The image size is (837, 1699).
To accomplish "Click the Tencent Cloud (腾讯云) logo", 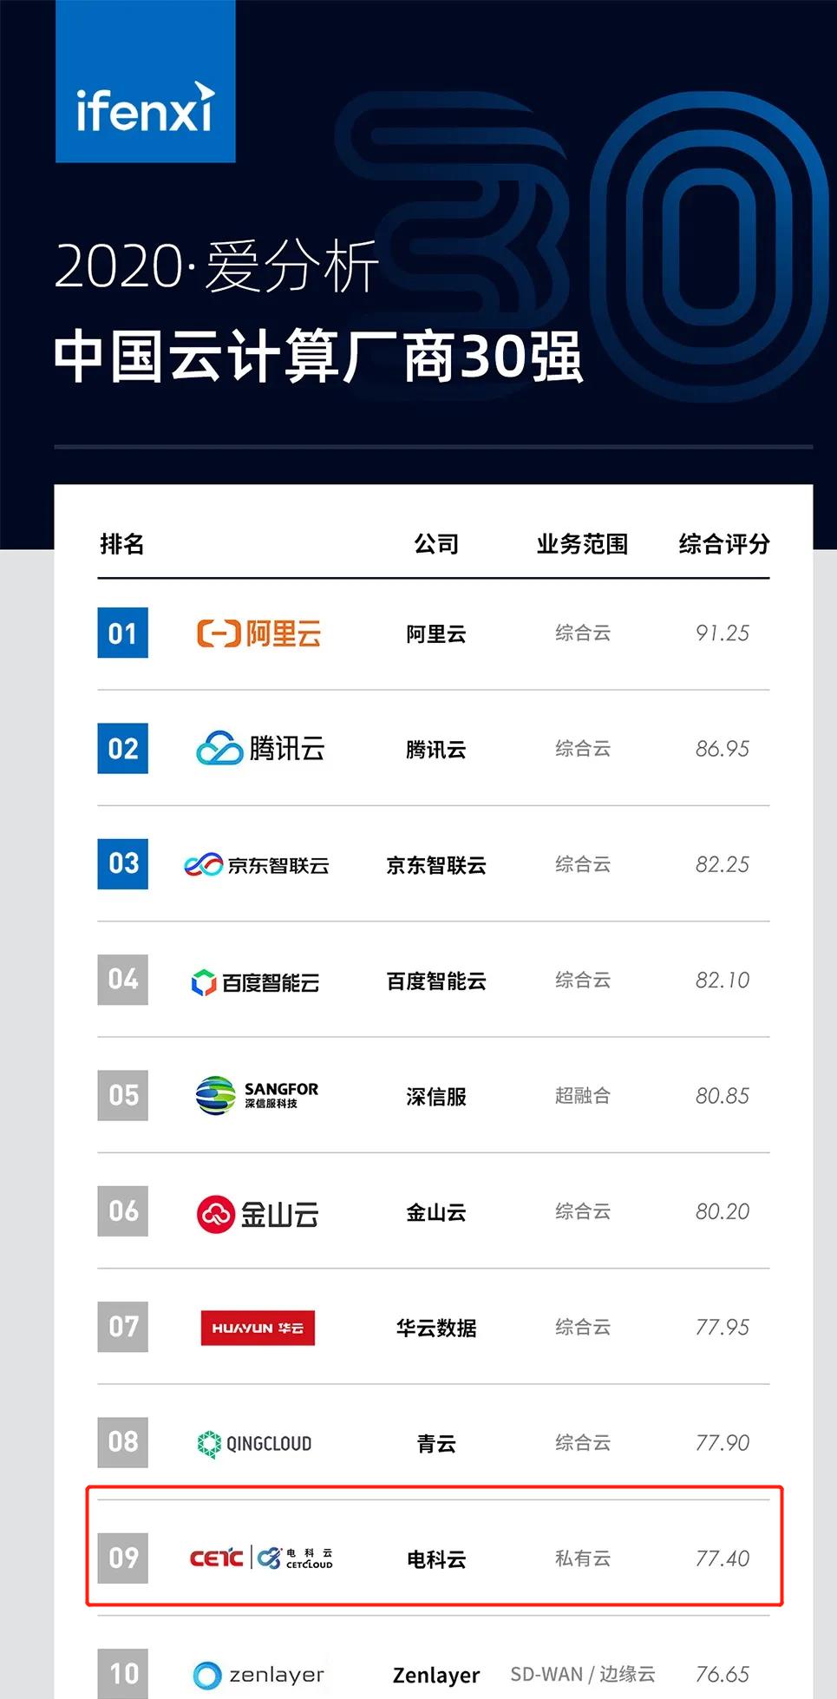I will pos(260,748).
